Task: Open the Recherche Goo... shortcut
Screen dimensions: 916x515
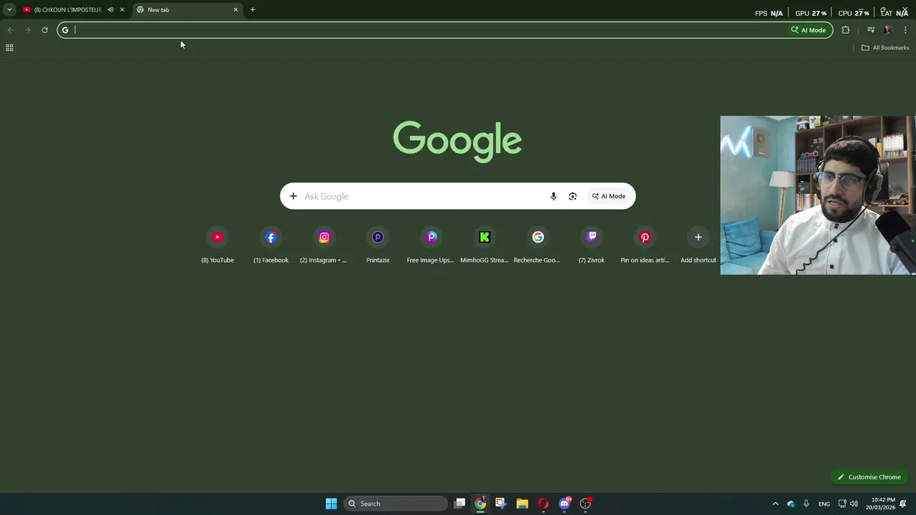Action: (x=537, y=245)
